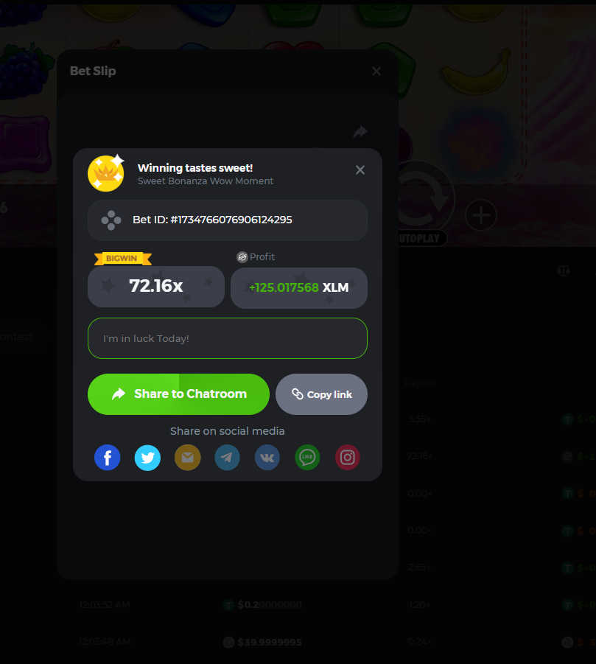Click the balance scale fairness icon

tap(564, 270)
